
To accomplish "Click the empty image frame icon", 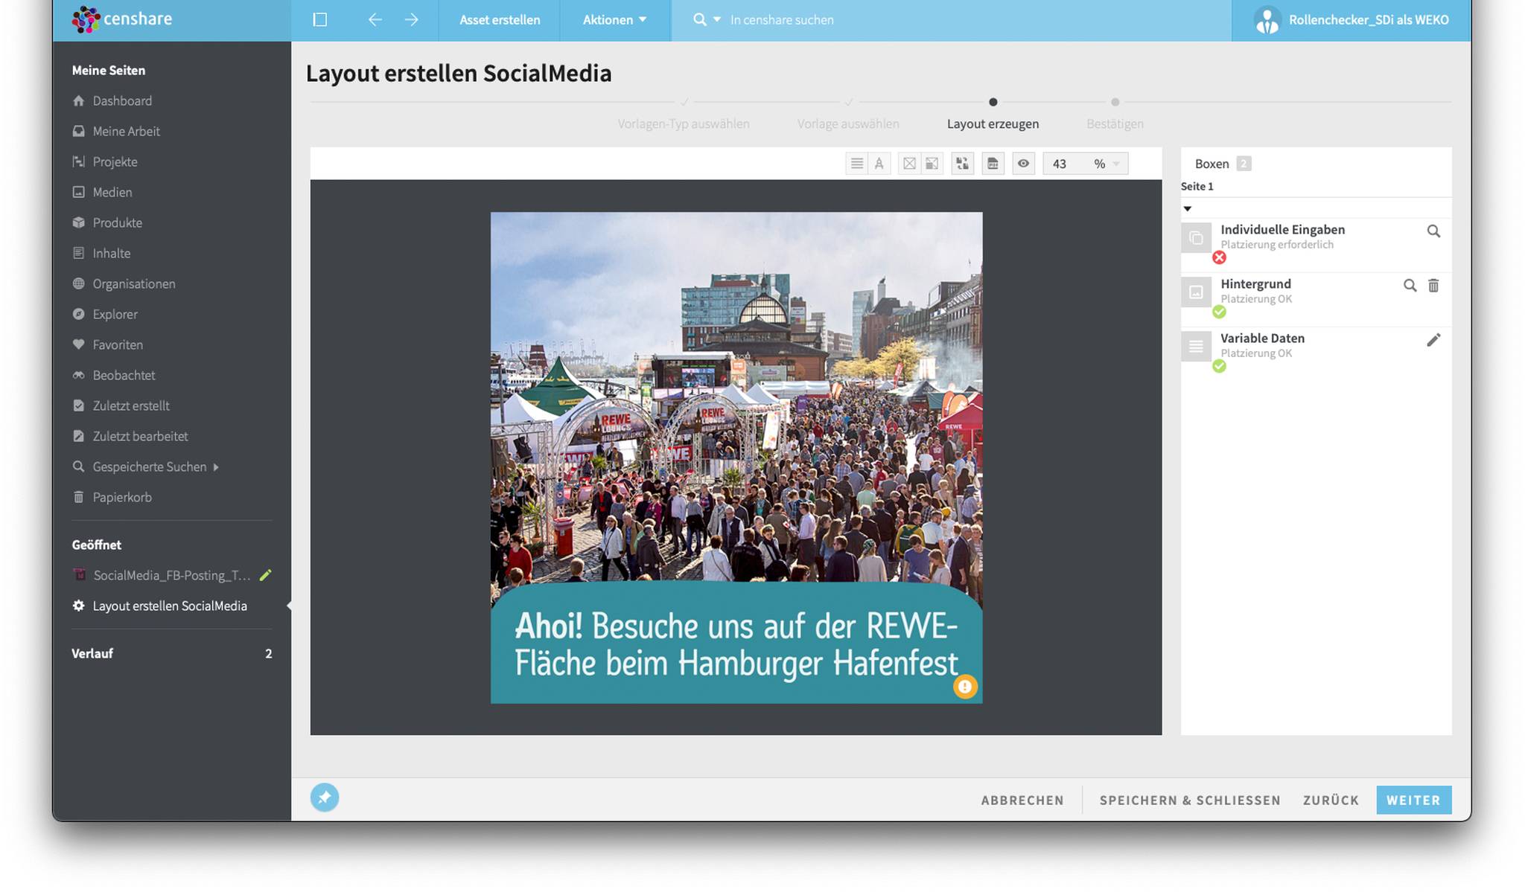I will click(x=909, y=164).
